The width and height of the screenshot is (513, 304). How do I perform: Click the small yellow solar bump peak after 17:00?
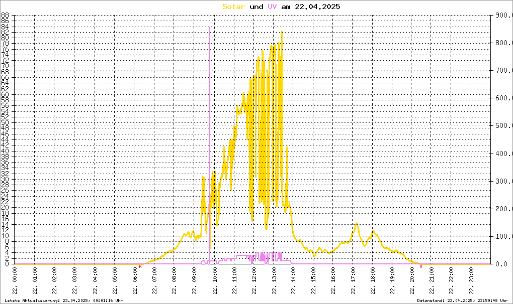357,224
